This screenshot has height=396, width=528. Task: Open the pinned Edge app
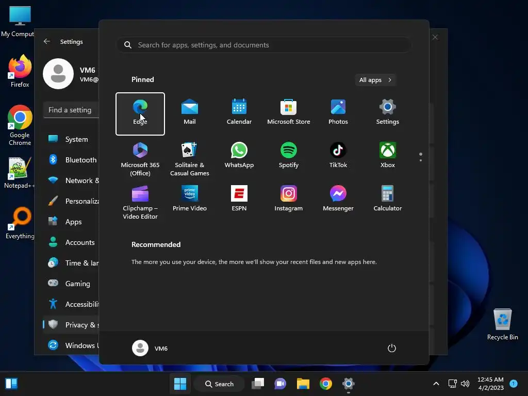[x=140, y=114]
